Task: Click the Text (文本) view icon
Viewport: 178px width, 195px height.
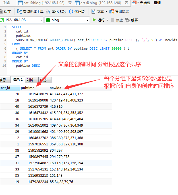Action: coord(93,12)
